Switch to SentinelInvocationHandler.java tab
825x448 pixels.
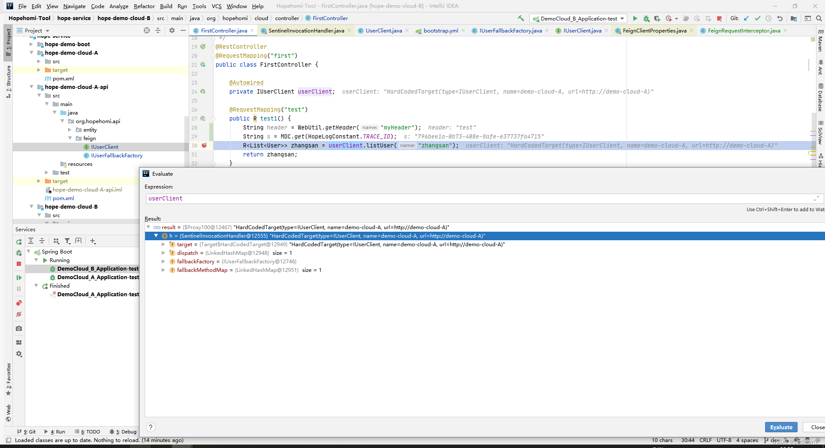pyautogui.click(x=306, y=30)
